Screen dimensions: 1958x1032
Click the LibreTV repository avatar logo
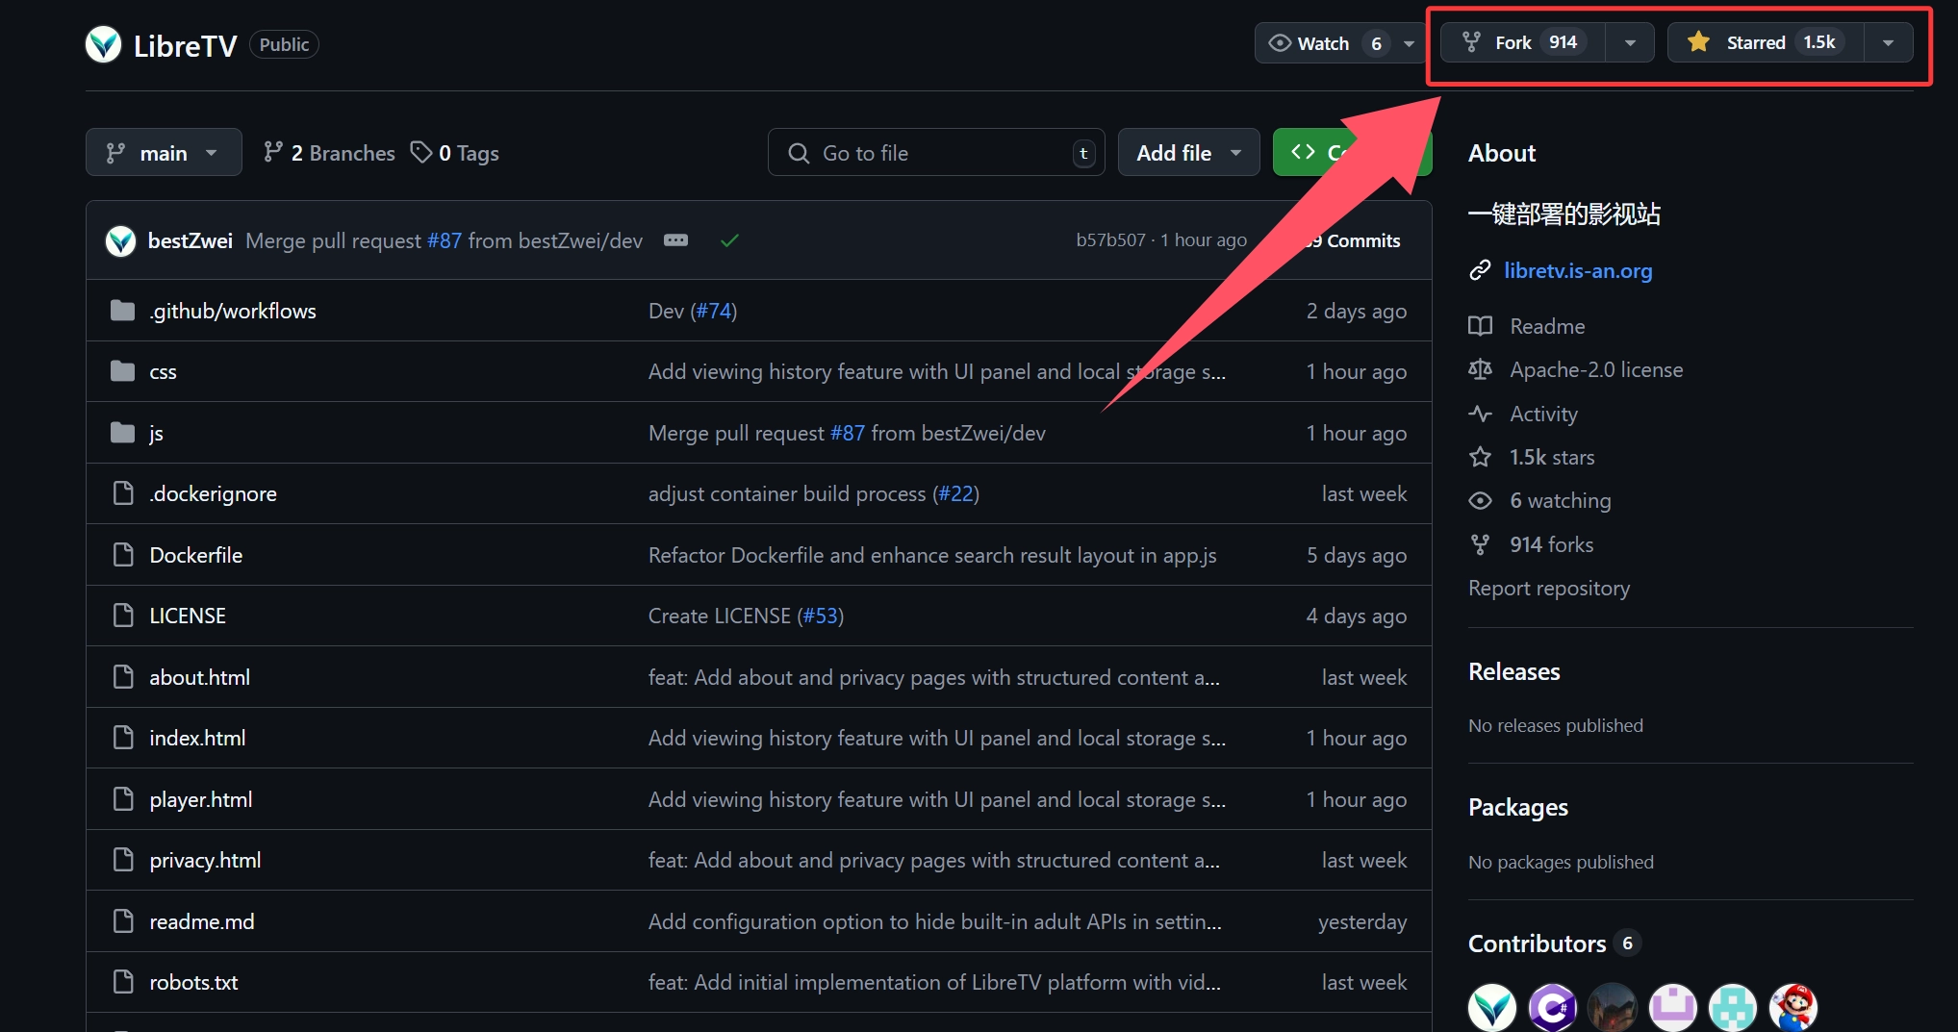pos(103,44)
